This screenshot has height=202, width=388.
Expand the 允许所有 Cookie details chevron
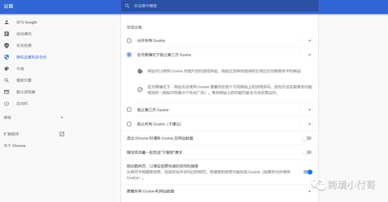(310, 41)
